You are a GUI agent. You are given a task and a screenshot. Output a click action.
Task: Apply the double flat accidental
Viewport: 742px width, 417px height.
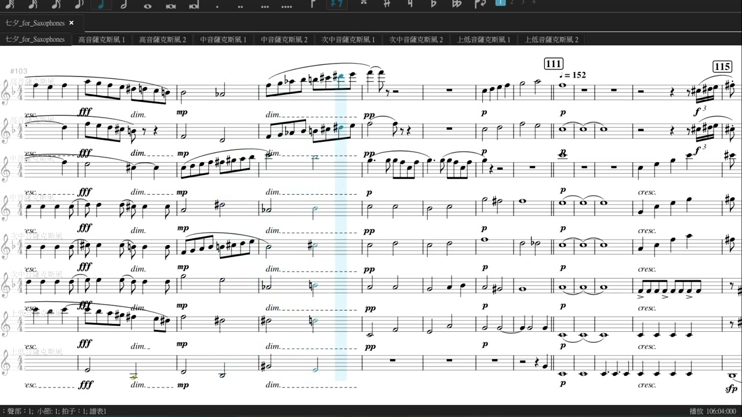click(x=457, y=3)
